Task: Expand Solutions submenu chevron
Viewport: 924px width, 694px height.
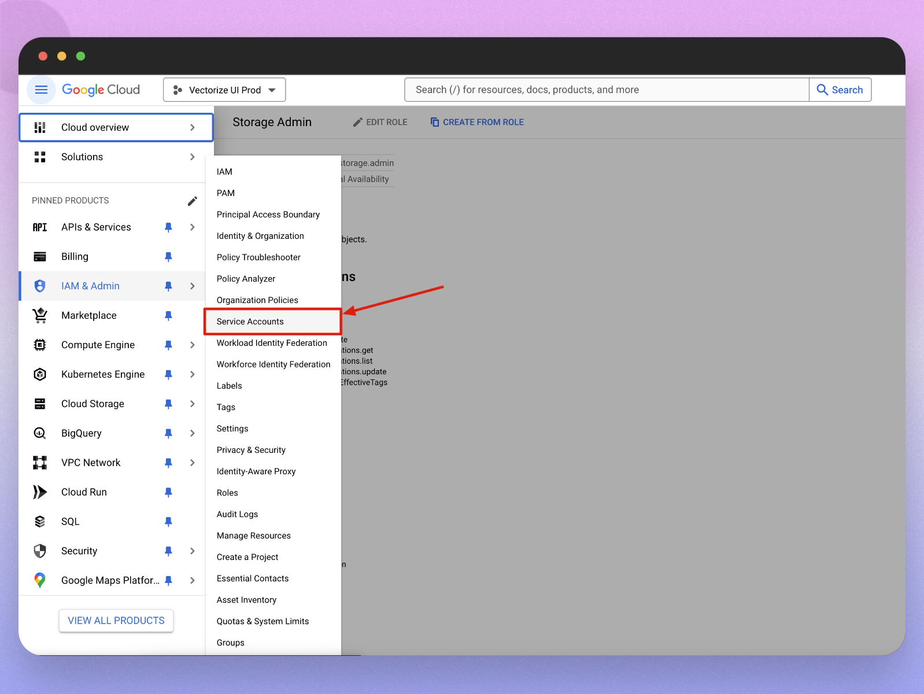Action: coord(193,157)
